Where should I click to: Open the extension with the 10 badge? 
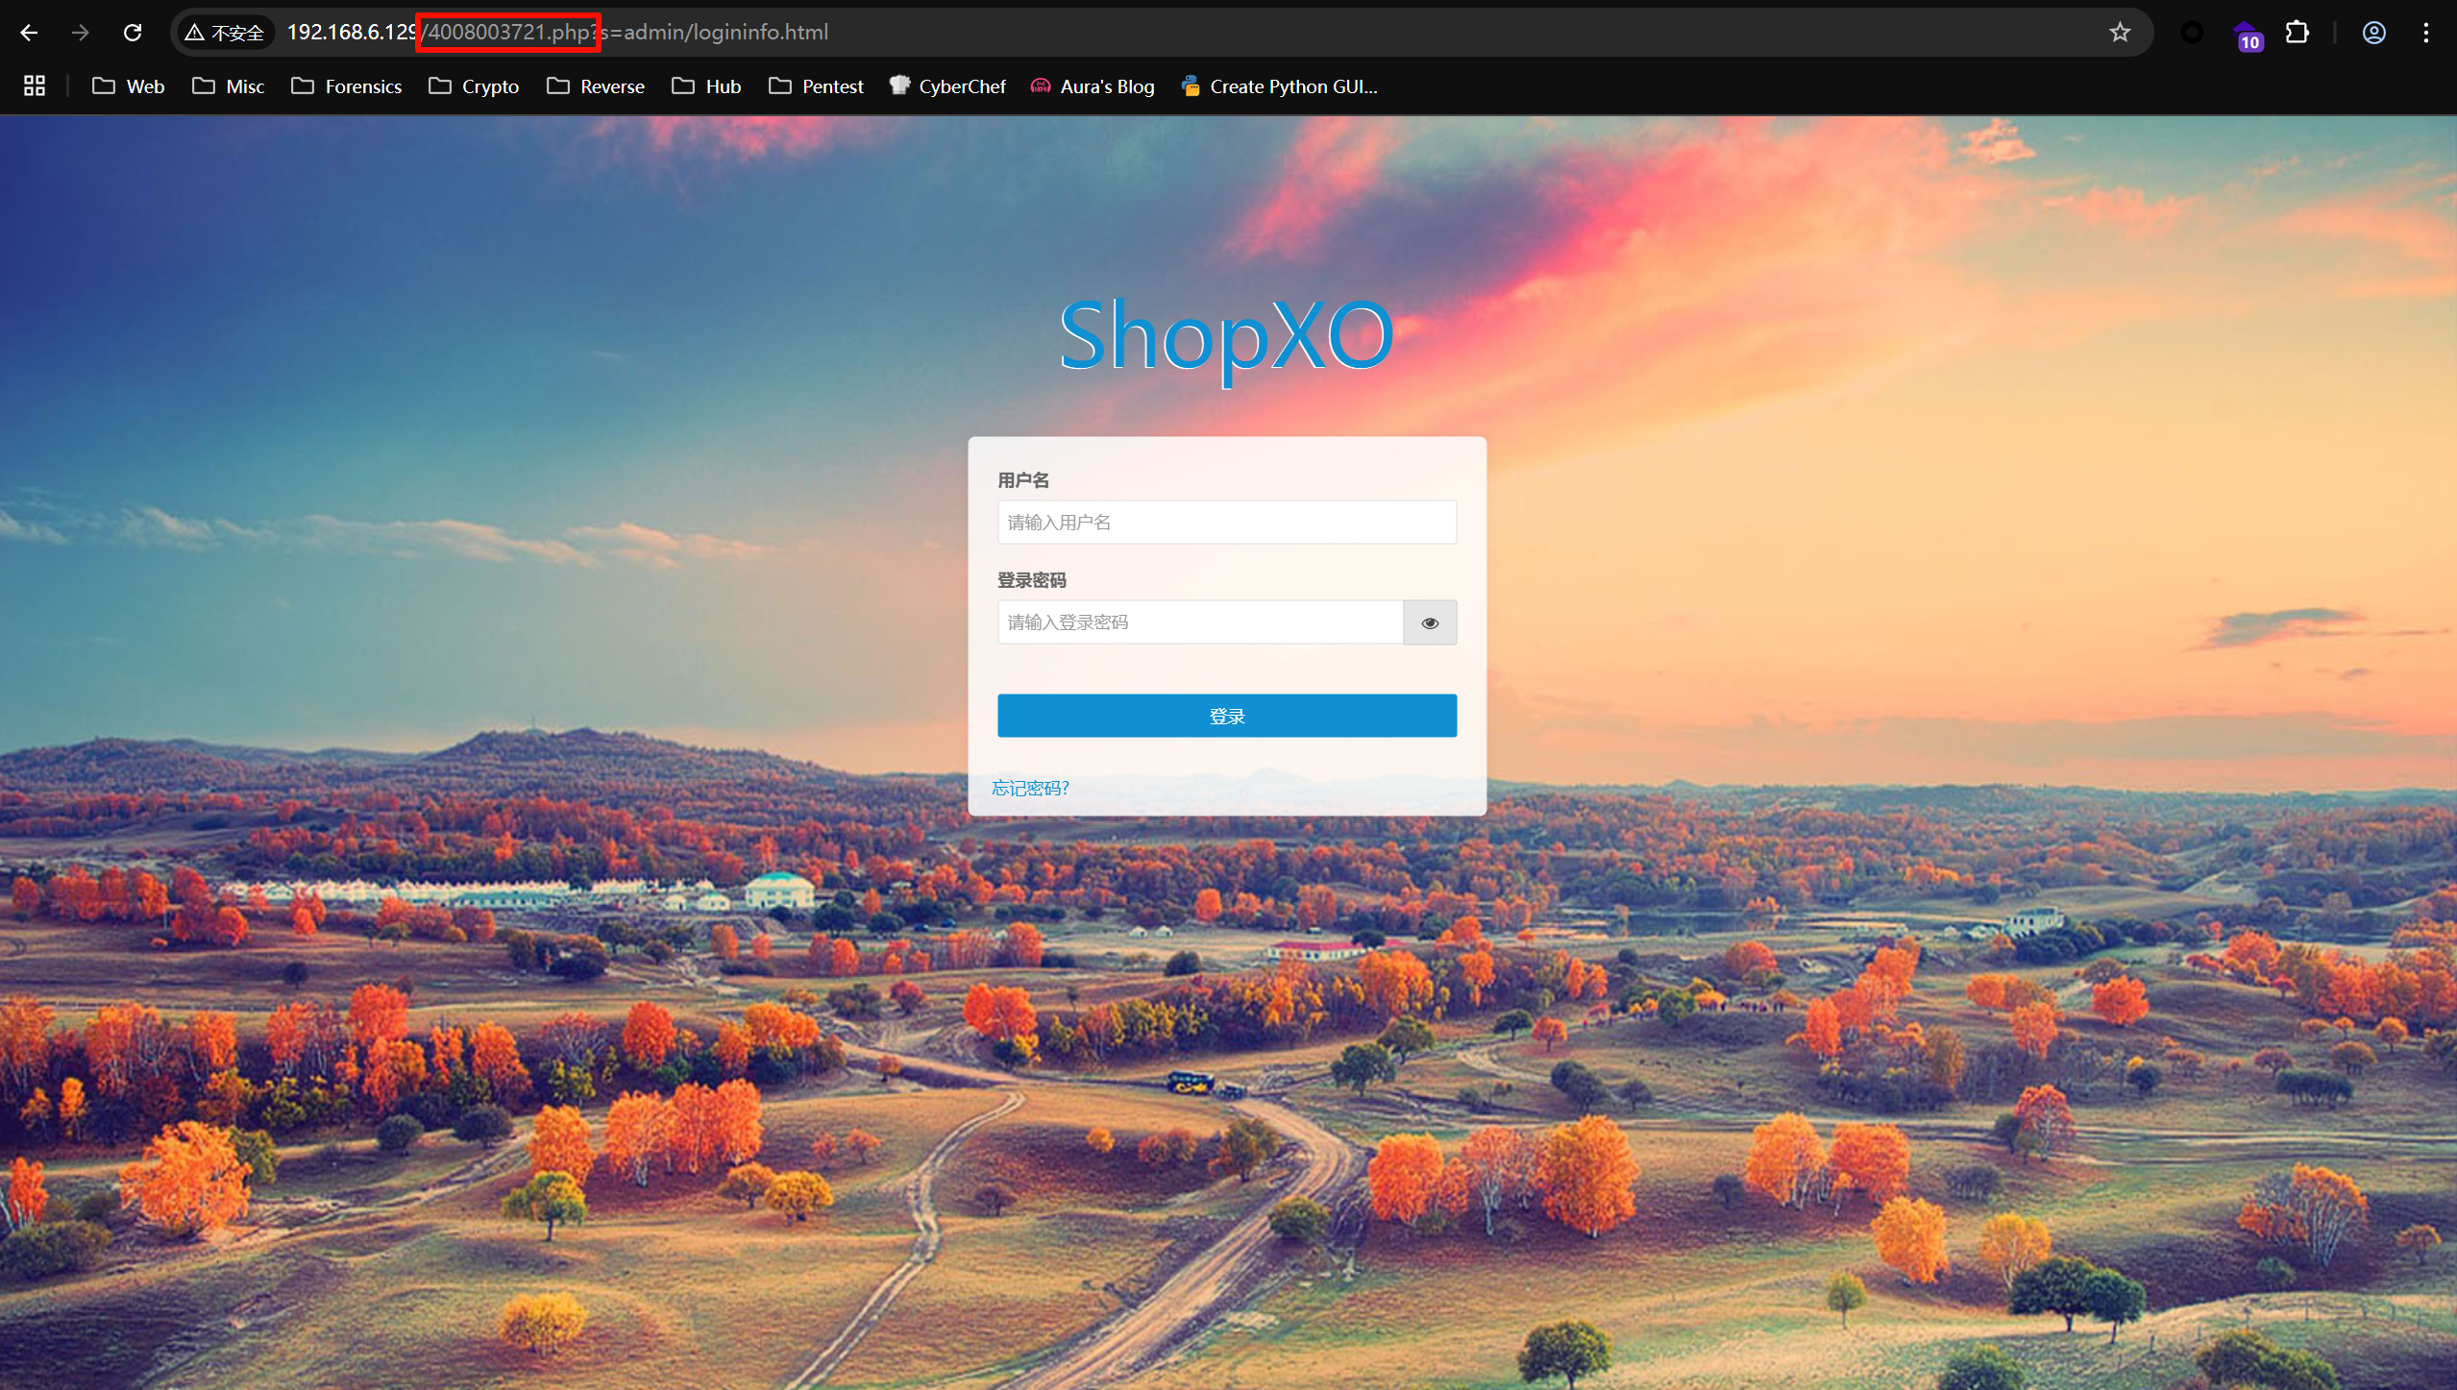[2247, 36]
